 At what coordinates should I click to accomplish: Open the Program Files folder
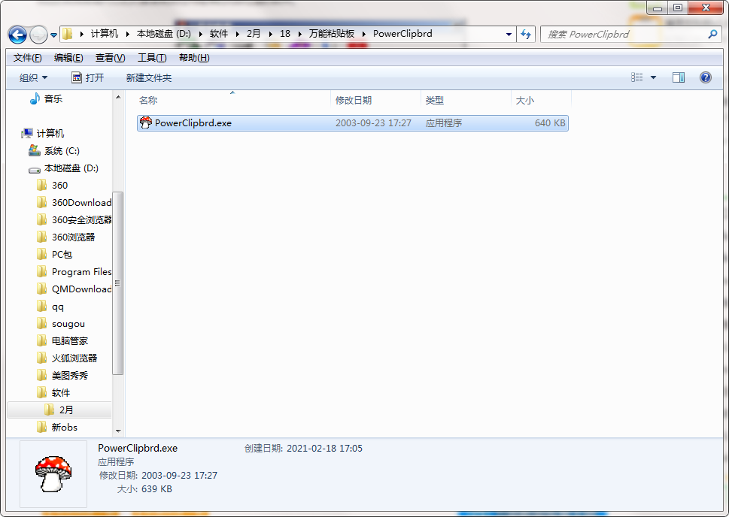pyautogui.click(x=81, y=272)
